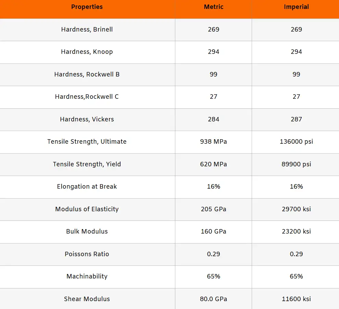
Task: Select the 11600 ksi imperial value
Action: point(296,299)
